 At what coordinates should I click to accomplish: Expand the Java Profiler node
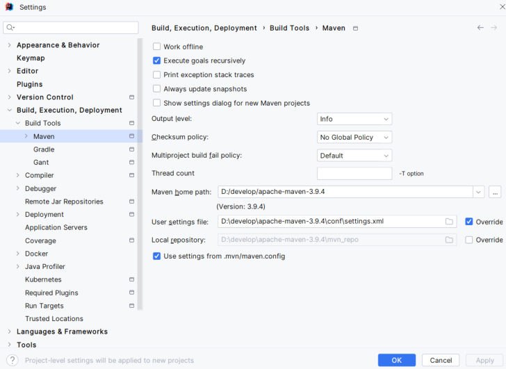(18, 266)
